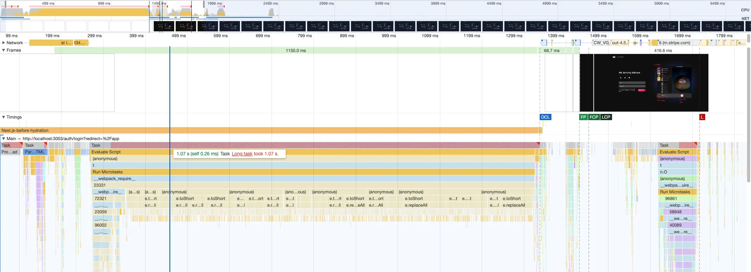751x272 pixels.
Task: Collapse the Timings track
Action: coord(4,117)
